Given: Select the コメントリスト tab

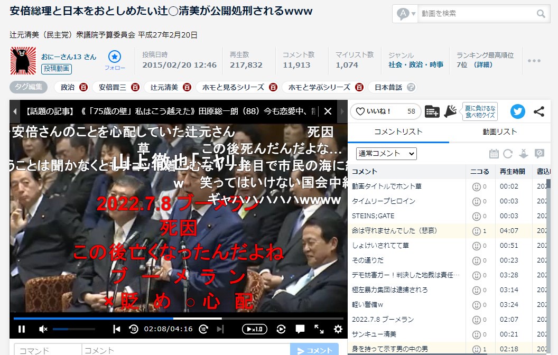Looking at the screenshot, I should (x=398, y=132).
